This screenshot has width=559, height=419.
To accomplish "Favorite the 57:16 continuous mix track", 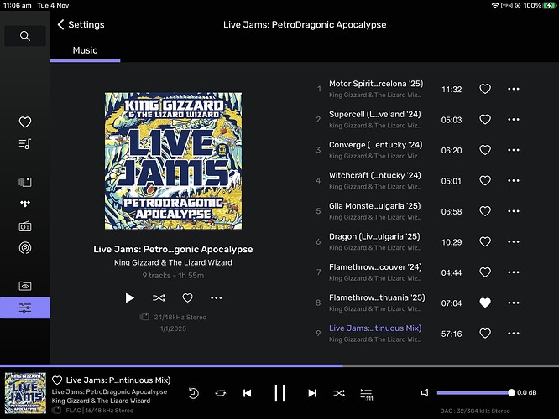I will point(485,334).
